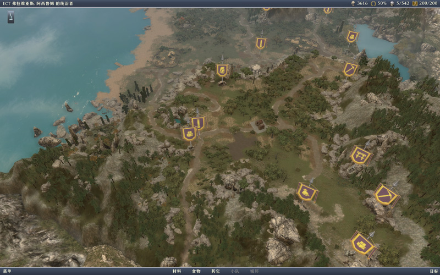Image resolution: width=440 pixels, height=275 pixels.
Task: Click the treasury value 3616
Action: coord(362,3)
